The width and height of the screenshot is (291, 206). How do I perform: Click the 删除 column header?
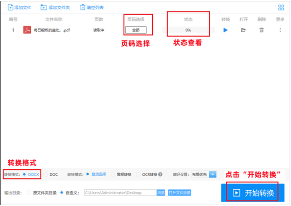(x=262, y=19)
